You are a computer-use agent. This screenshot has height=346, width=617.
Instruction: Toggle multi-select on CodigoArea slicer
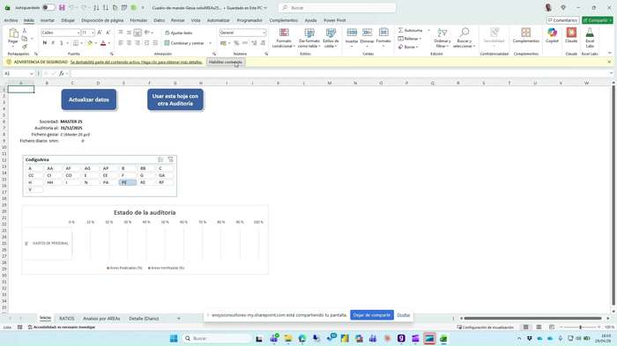pos(160,159)
